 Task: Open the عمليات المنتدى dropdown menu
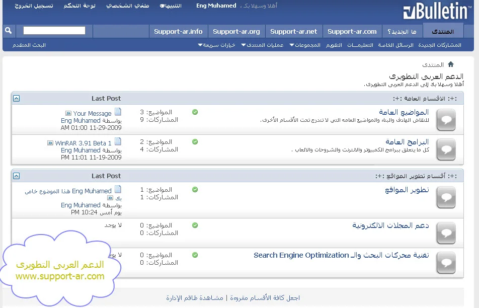point(262,45)
